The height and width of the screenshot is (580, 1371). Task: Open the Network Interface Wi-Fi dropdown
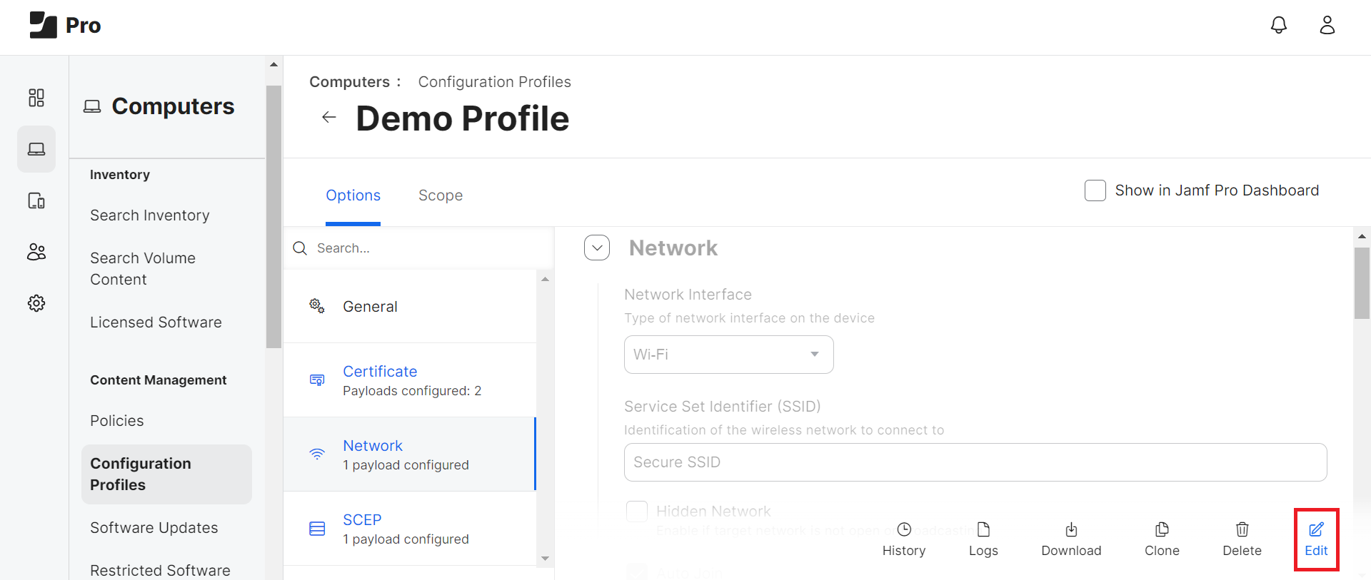coord(729,355)
